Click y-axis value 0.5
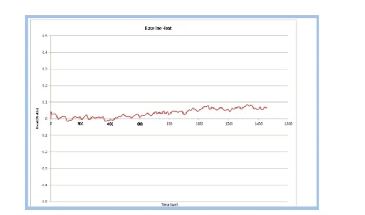365x215 pixels. pos(45,36)
